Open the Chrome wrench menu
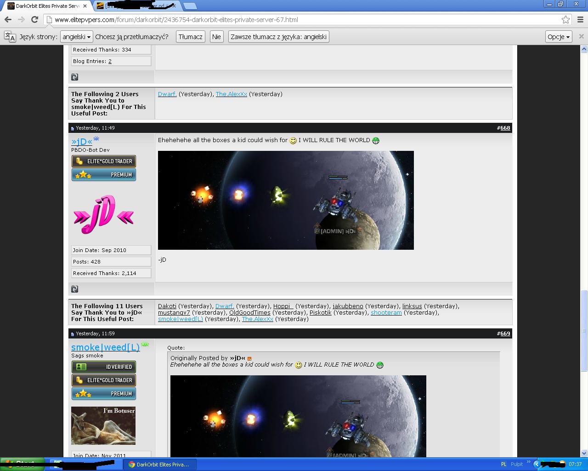The height and width of the screenshot is (471, 588). [x=580, y=19]
